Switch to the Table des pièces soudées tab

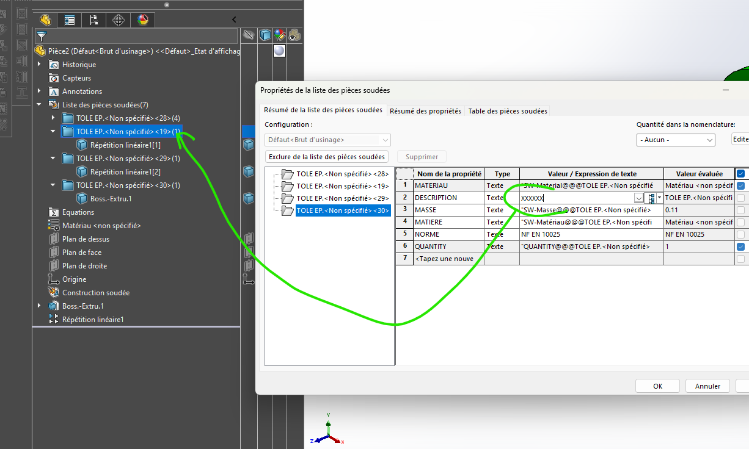click(508, 111)
